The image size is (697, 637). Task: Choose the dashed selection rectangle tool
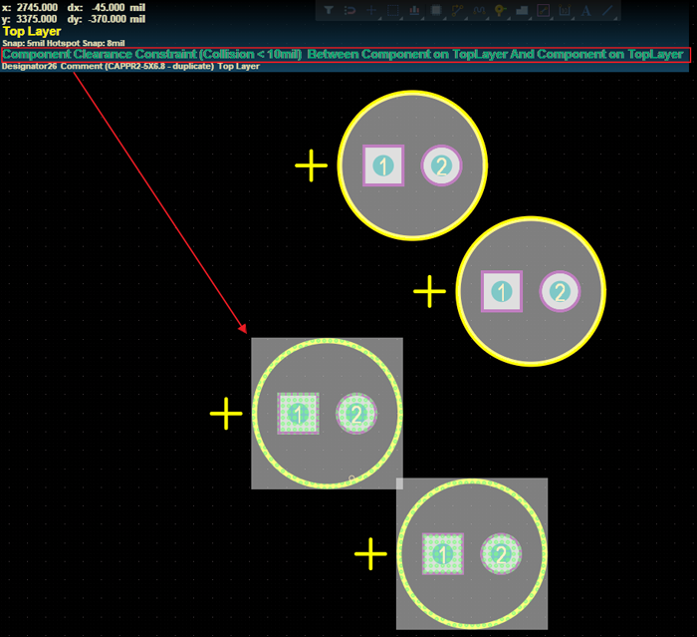(x=393, y=10)
